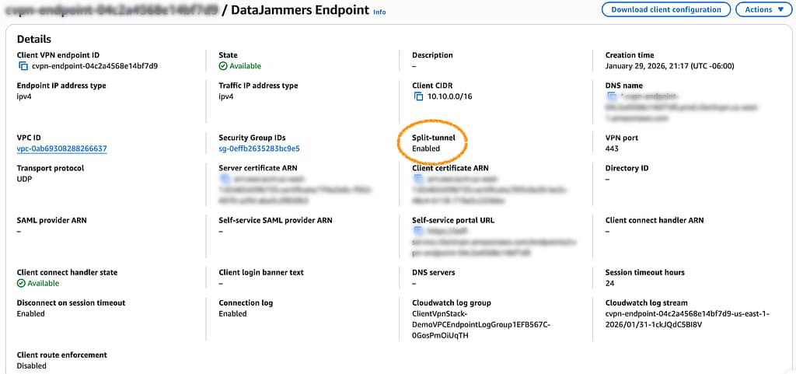Open security group sg-0effb2635283bc9e5 link
The height and width of the screenshot is (374, 796).
[x=259, y=149]
